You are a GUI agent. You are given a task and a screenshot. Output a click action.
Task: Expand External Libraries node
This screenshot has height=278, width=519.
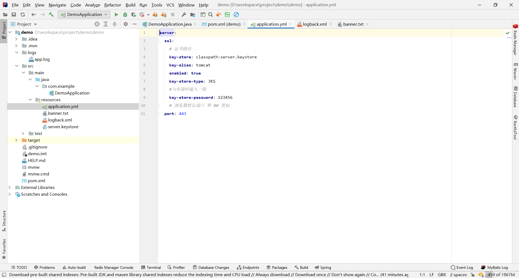pos(10,187)
